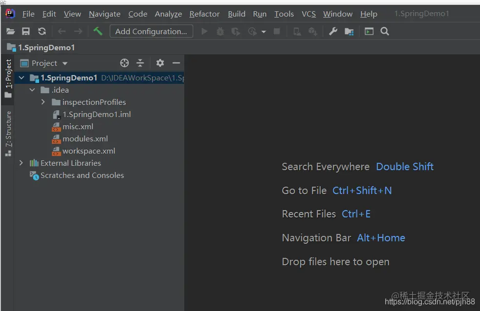The image size is (480, 311).
Task: Build project with the green hammer icon
Action: [x=98, y=31]
